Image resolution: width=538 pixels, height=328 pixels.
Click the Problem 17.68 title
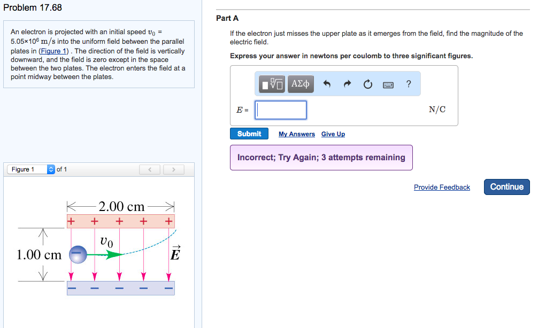[x=33, y=7]
